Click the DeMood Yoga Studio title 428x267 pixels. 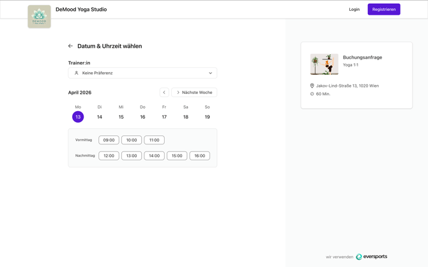81,10
